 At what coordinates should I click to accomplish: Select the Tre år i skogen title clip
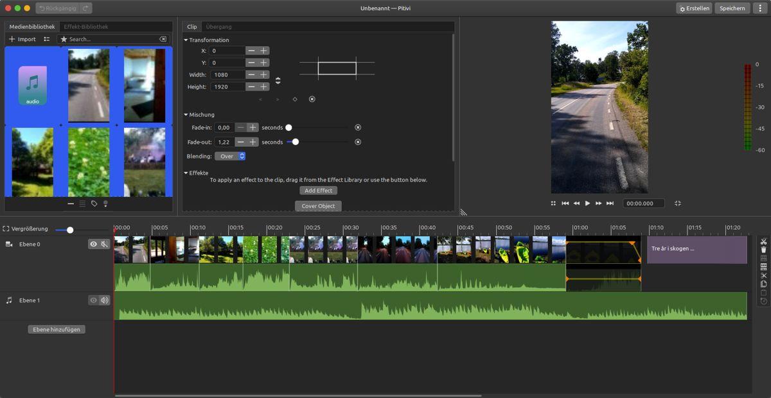[696, 249]
